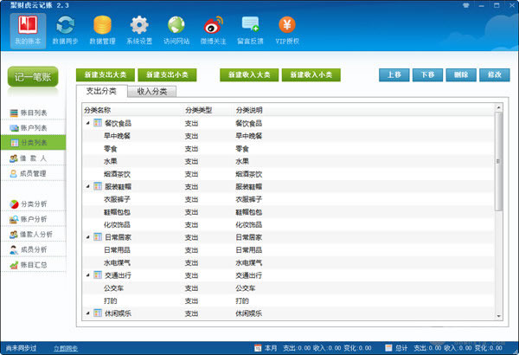Collapse the 服装鞋帽 tree node
Screen dimensions: 519x355
tap(88, 187)
